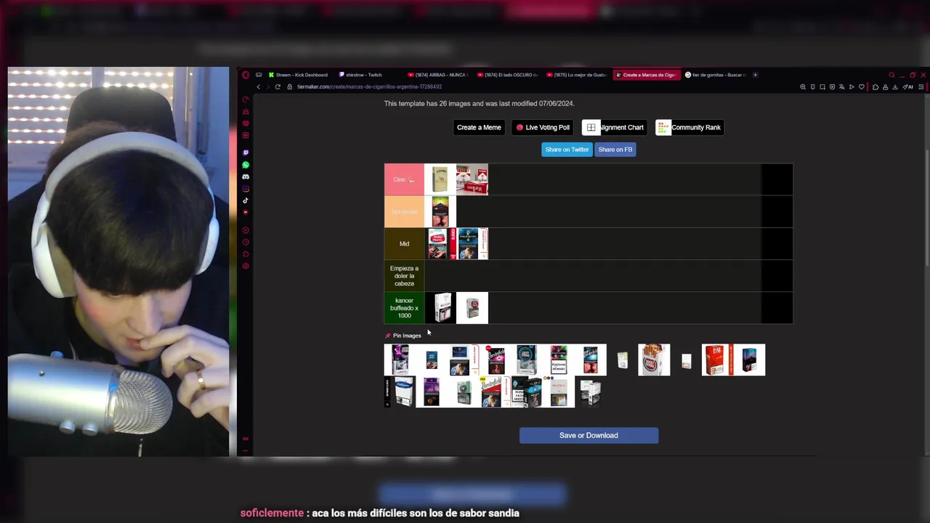Open Twitch in the Opera sidebar

(246, 153)
